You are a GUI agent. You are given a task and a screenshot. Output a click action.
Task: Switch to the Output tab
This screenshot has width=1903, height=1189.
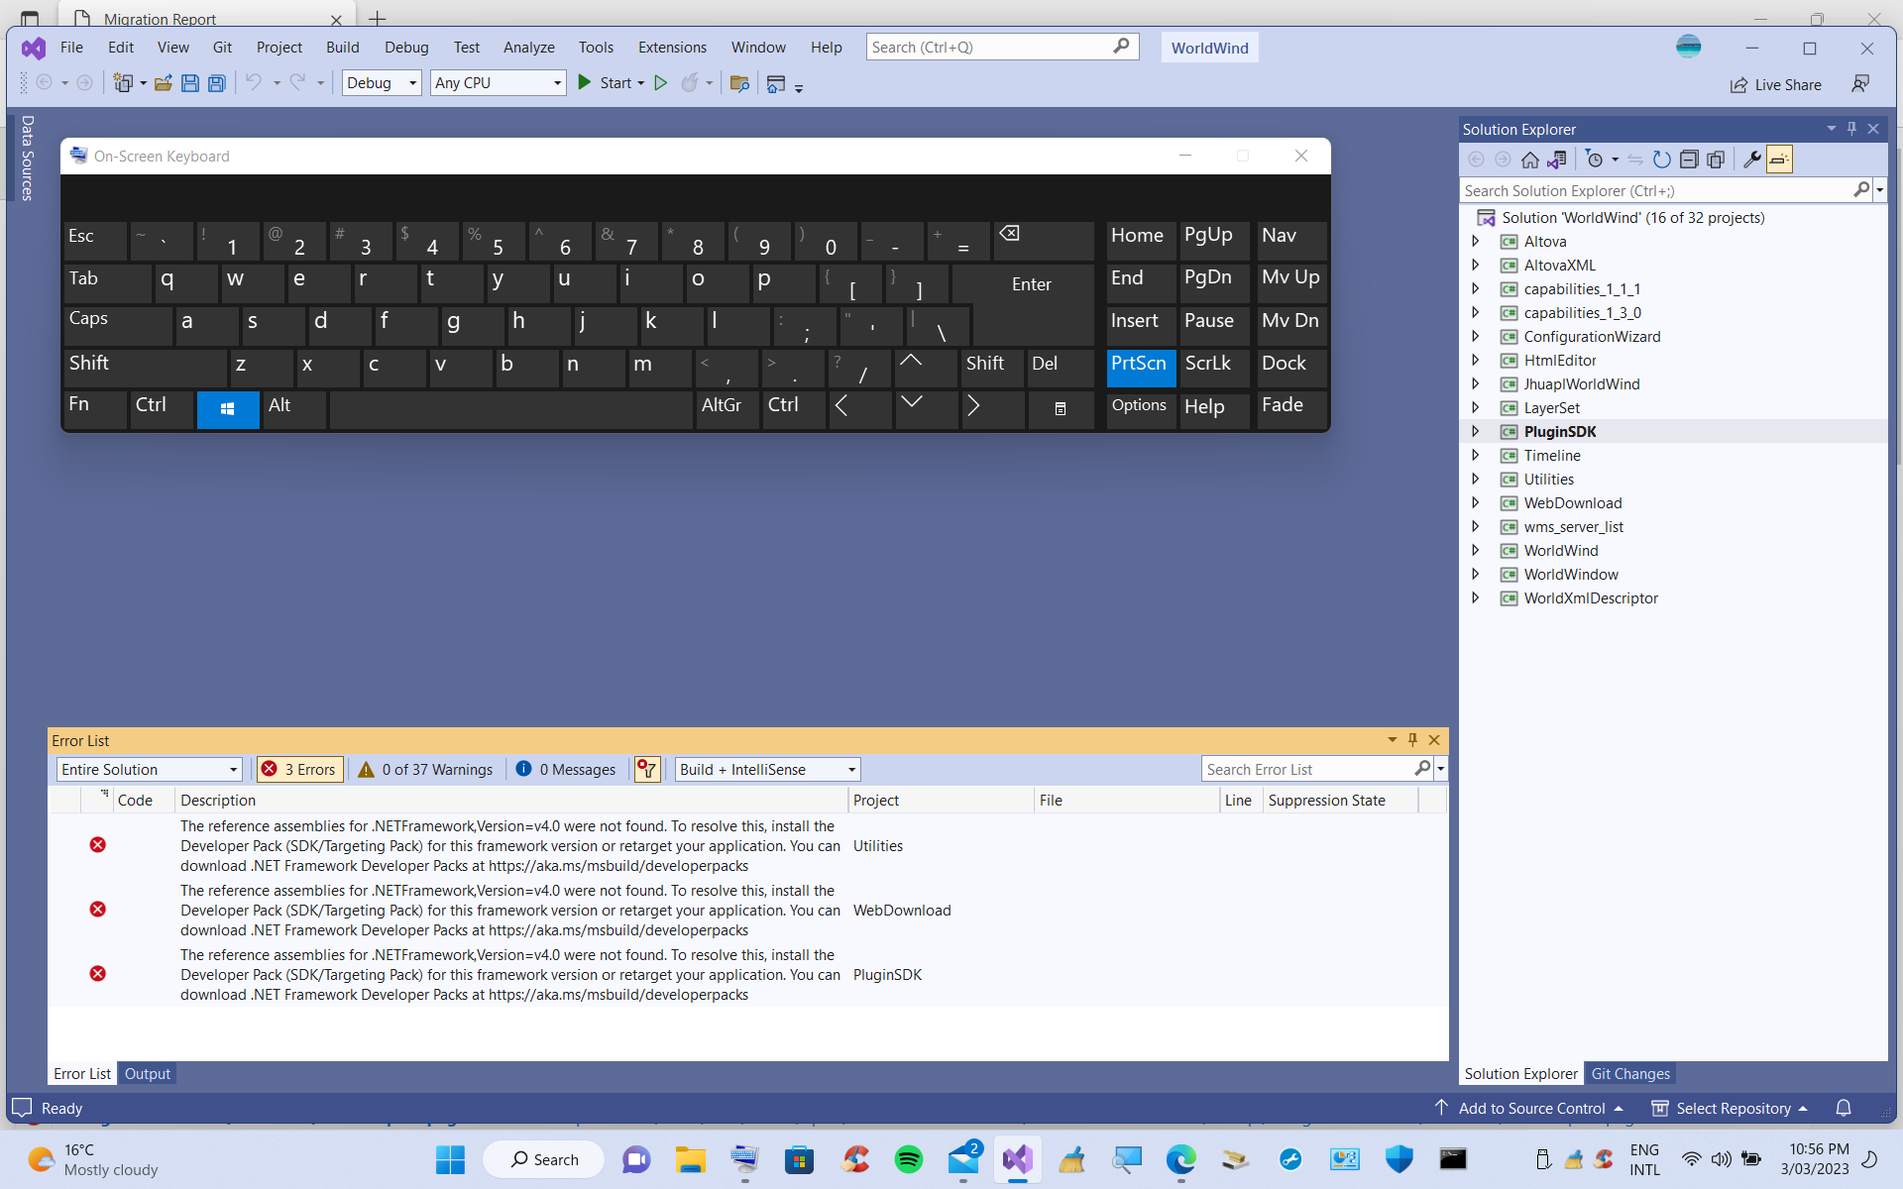[x=148, y=1073]
